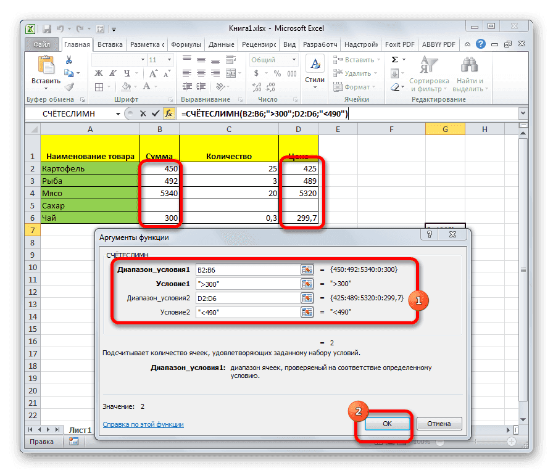Open the Insert Function fx icon
The width and height of the screenshot is (553, 473).
(168, 113)
